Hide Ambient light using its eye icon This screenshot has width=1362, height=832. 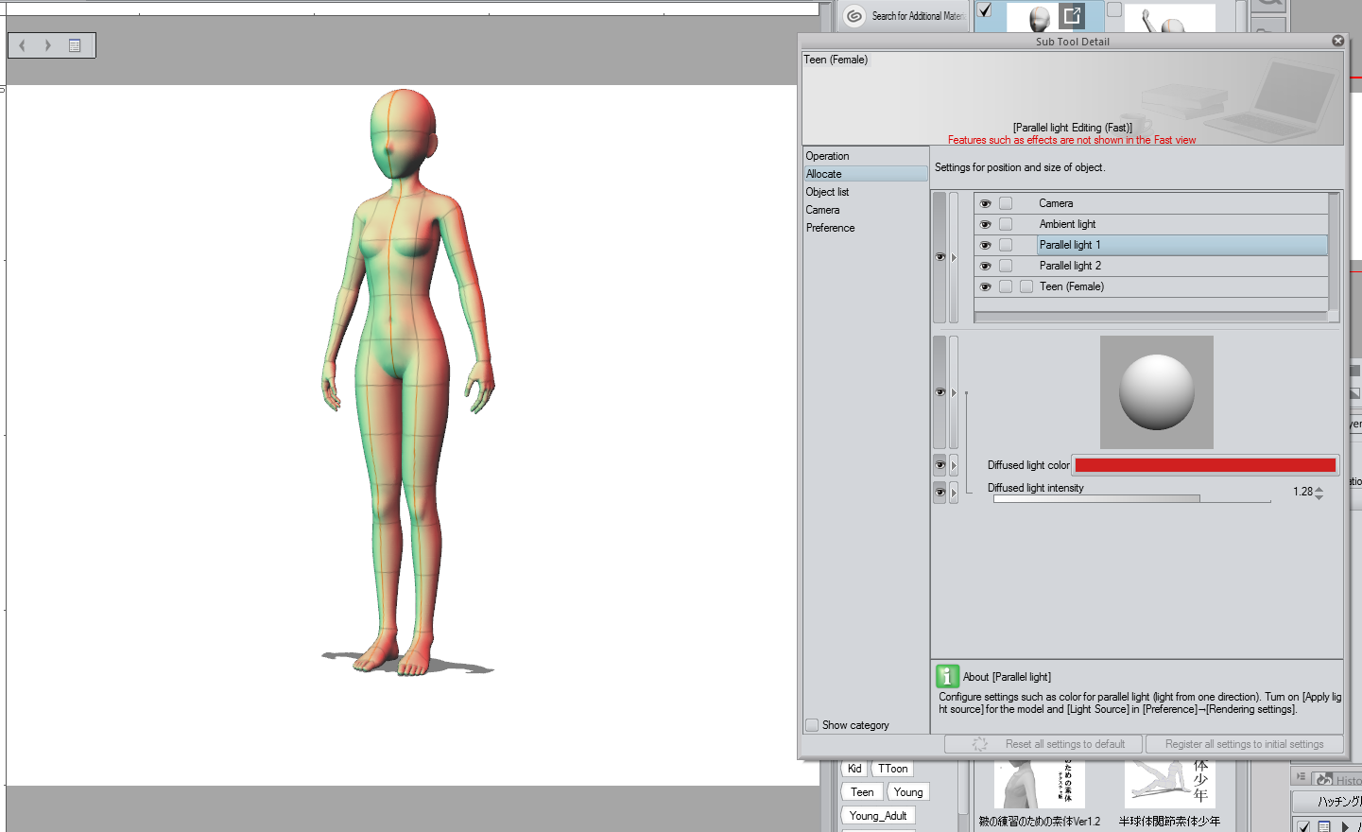985,224
